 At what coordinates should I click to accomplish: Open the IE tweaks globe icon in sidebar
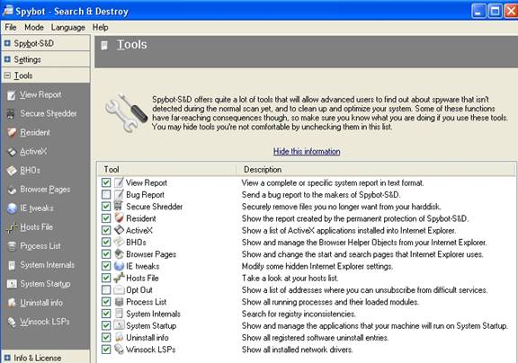[12, 208]
